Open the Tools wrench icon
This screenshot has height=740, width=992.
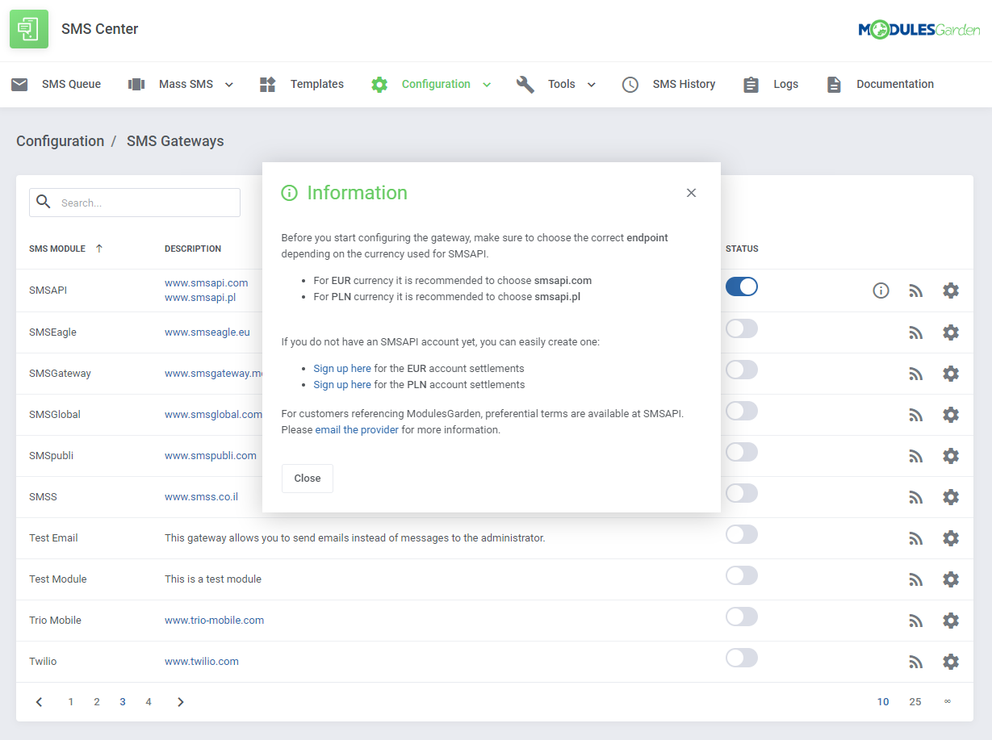[x=525, y=84]
